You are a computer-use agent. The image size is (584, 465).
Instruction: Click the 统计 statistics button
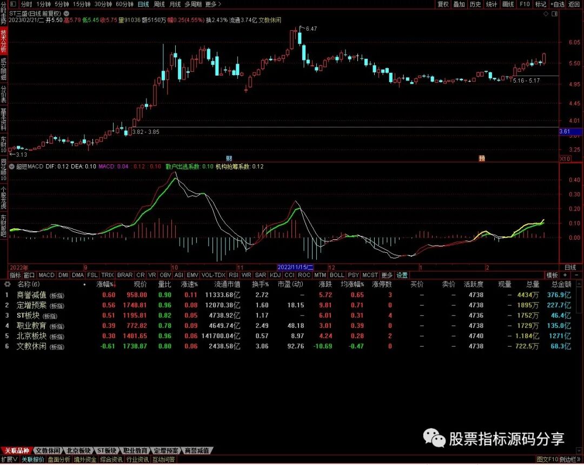tap(492, 4)
